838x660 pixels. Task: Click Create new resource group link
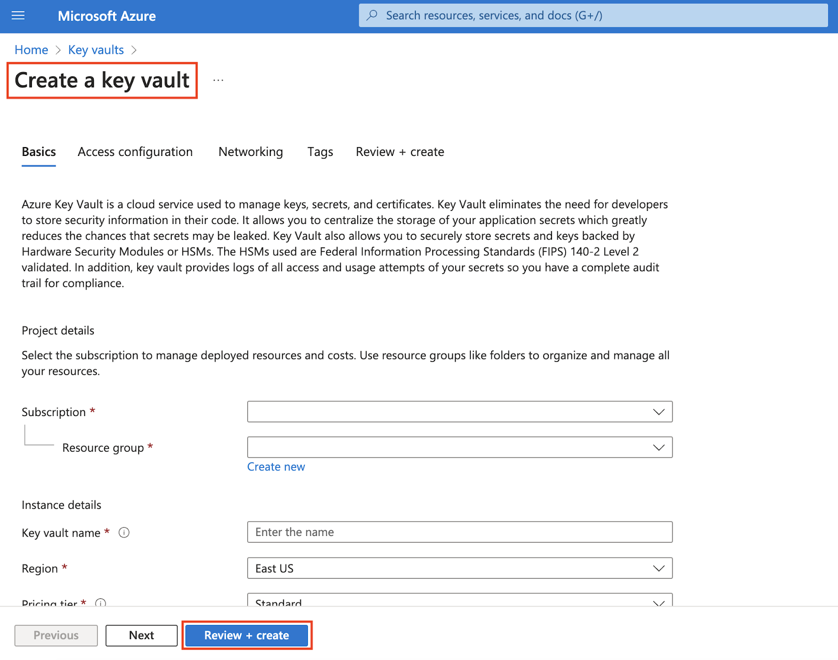[x=276, y=467]
